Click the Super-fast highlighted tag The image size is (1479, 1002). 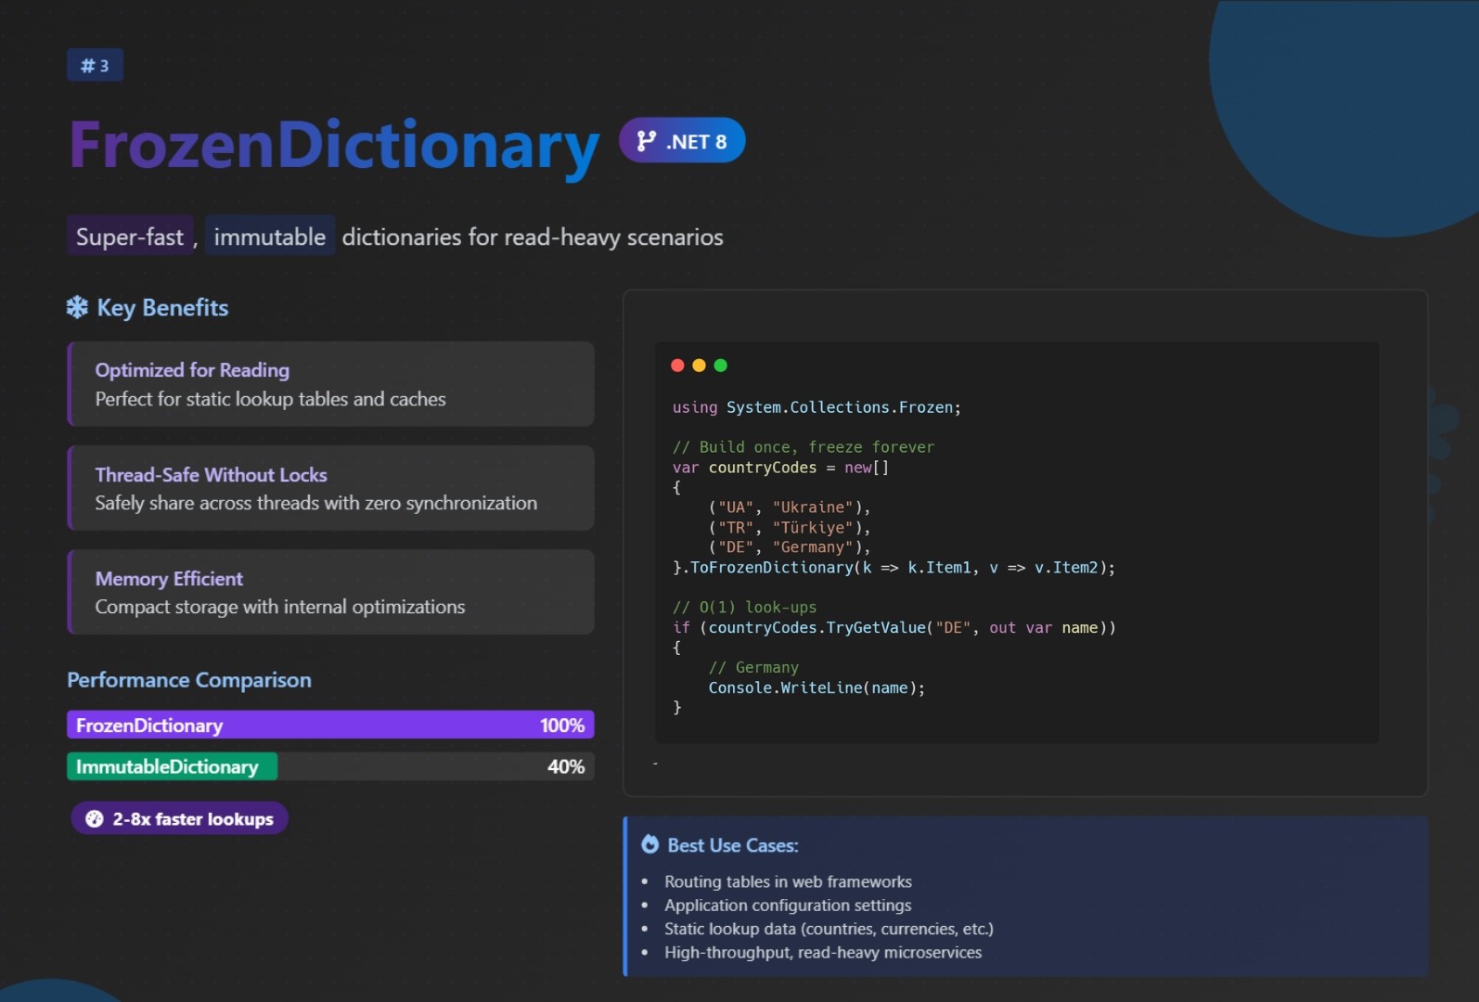coord(130,237)
